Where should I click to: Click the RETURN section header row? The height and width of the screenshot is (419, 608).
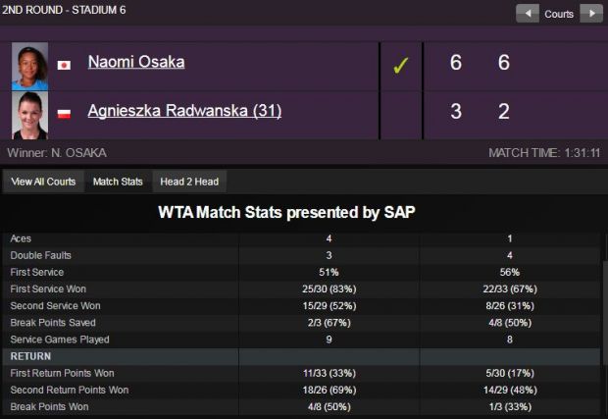[x=302, y=356]
